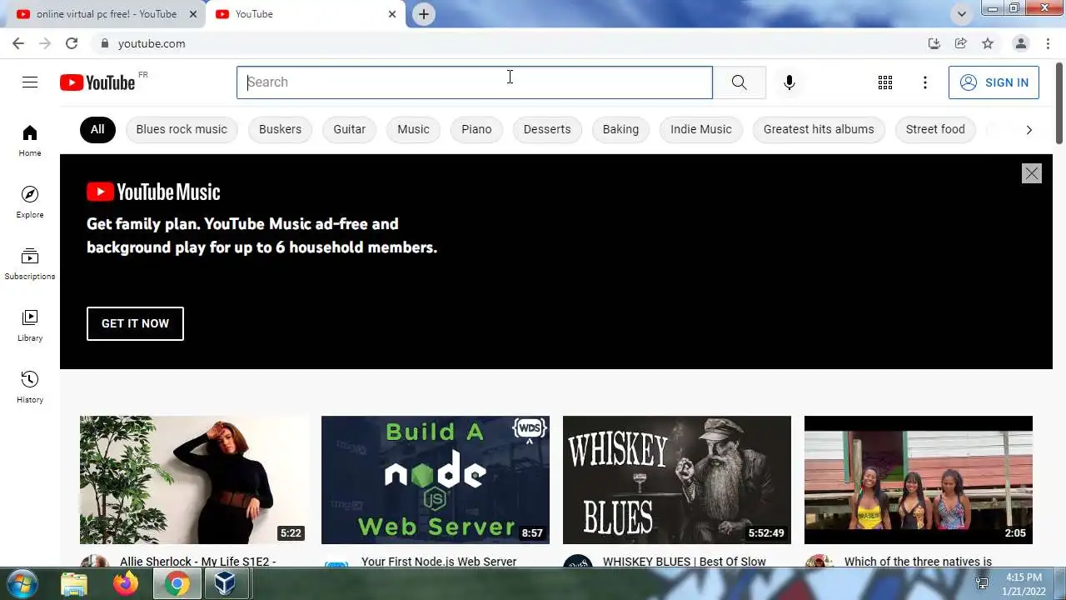The height and width of the screenshot is (600, 1066).
Task: Click the Chrome taskbar icon
Action: [176, 584]
